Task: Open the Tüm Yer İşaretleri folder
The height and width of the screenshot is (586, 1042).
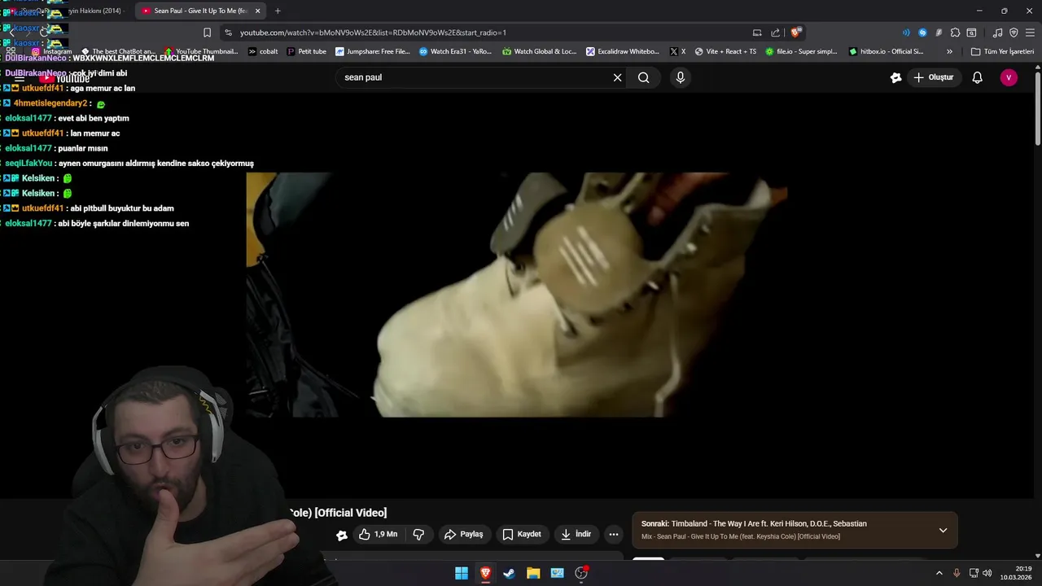Action: [x=1002, y=51]
